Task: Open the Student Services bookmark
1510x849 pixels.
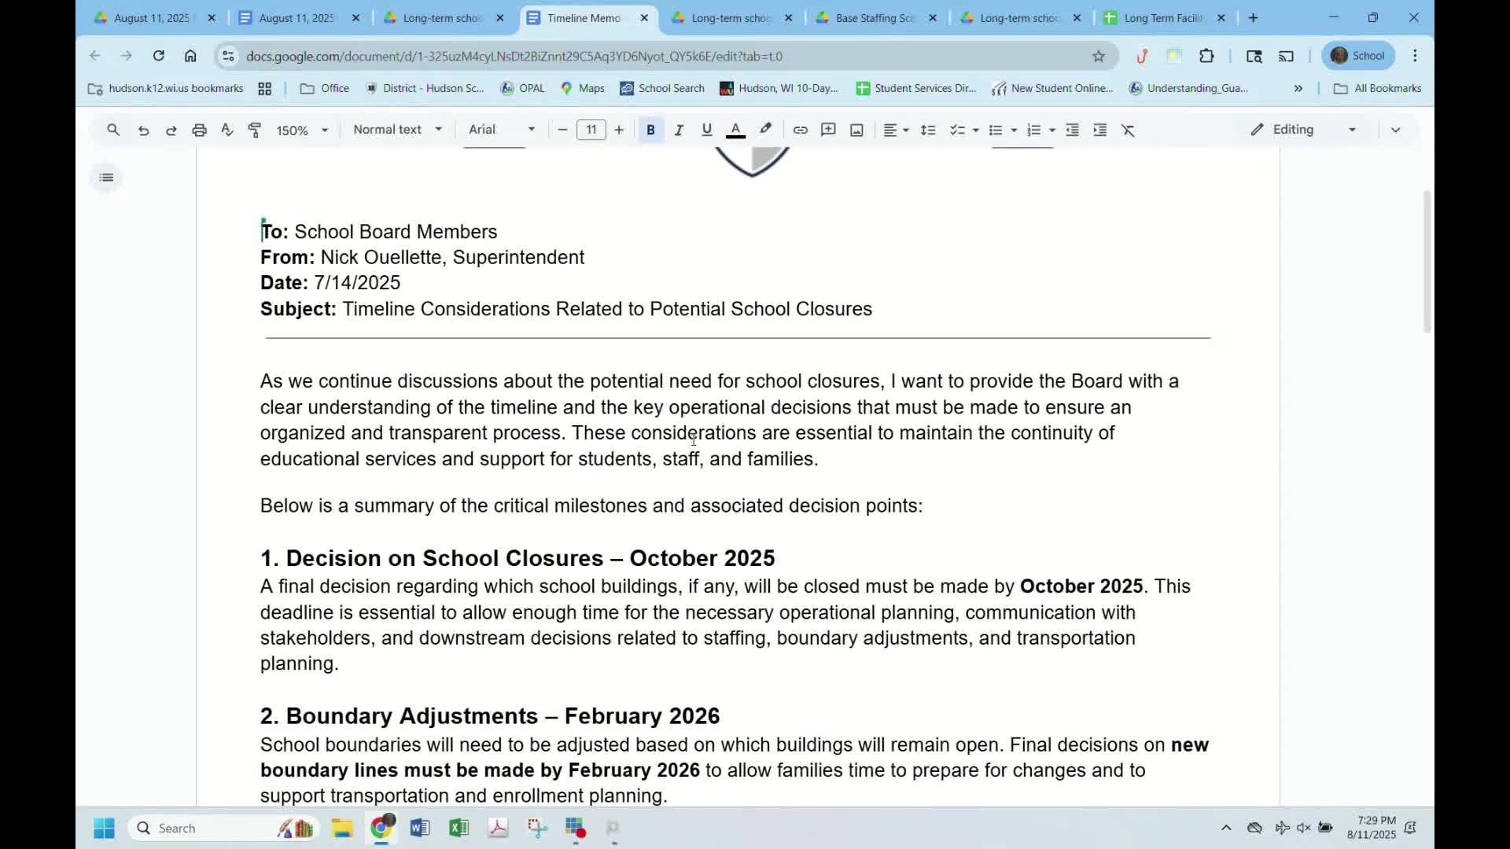Action: click(x=916, y=88)
